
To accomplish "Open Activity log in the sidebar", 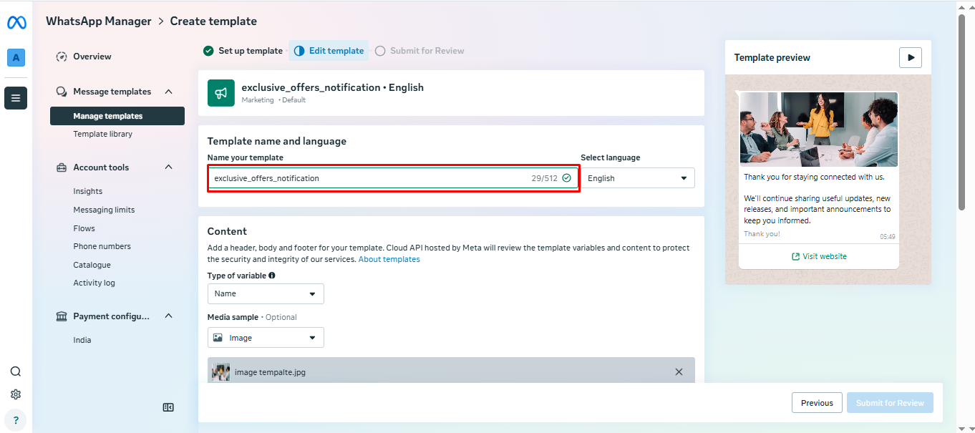I will click(x=94, y=283).
